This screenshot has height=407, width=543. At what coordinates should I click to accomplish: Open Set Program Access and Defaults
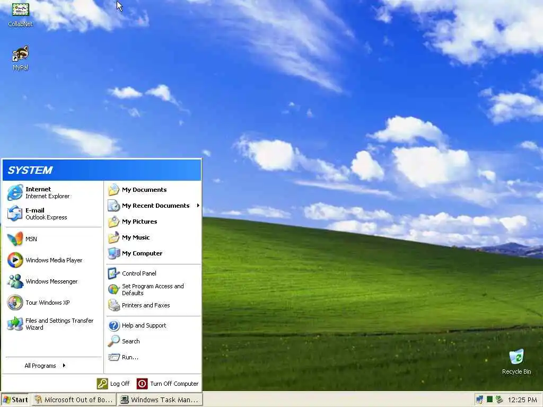(x=153, y=289)
